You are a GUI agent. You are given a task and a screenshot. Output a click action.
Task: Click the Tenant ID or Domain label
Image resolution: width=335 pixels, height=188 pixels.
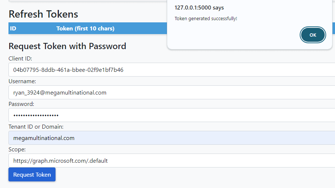click(x=36, y=127)
